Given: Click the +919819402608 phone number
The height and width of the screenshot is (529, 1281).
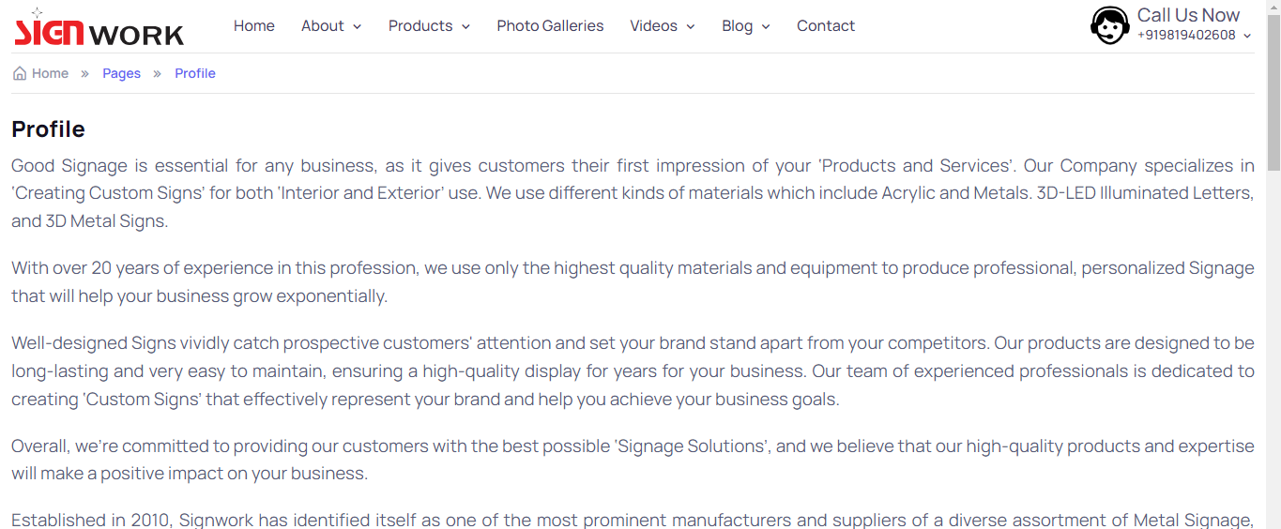Looking at the screenshot, I should coord(1186,35).
